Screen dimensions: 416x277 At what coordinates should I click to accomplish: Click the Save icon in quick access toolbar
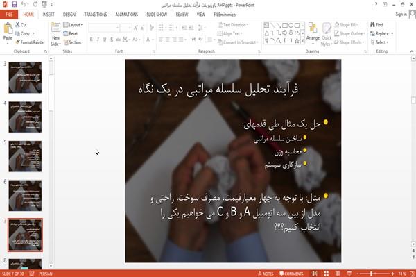pyautogui.click(x=14, y=5)
